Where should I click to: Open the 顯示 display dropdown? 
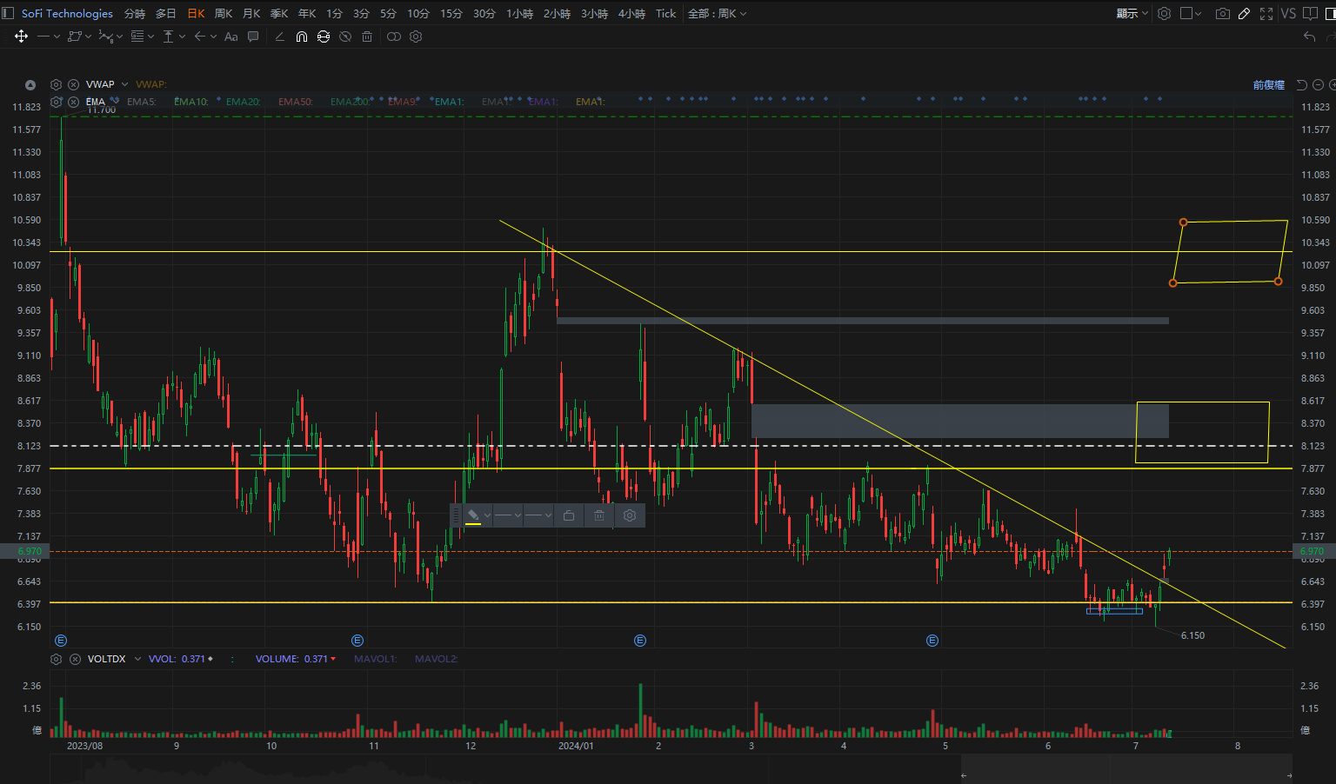pos(1132,13)
